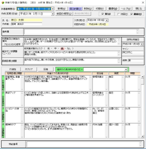Click the 新規(N) button
The width and height of the screenshot is (146, 149).
tap(61, 9)
